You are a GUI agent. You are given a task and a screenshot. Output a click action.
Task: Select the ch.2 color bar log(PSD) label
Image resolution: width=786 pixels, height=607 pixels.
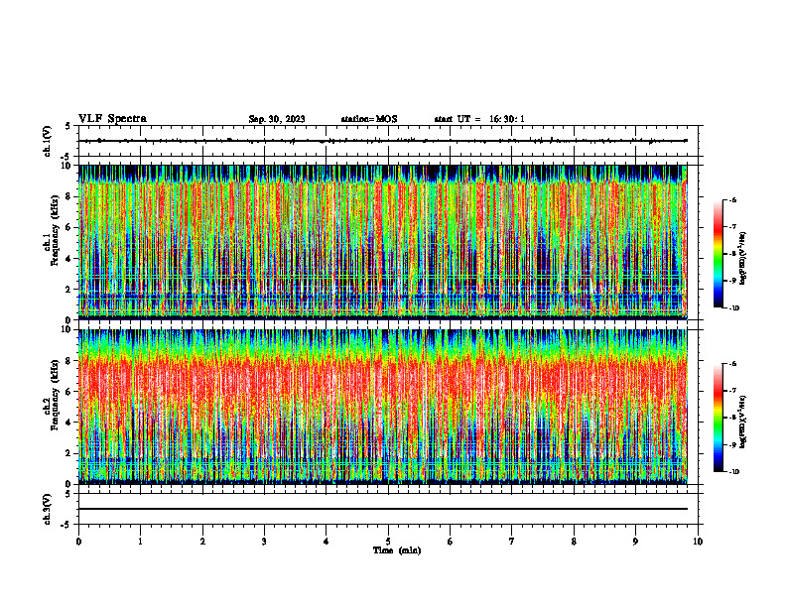(743, 423)
